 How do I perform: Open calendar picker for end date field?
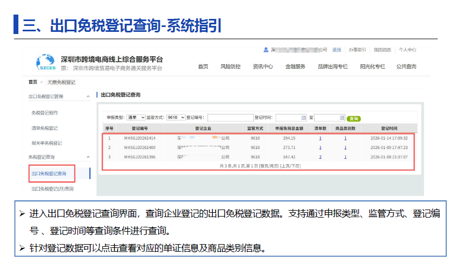[342, 118]
